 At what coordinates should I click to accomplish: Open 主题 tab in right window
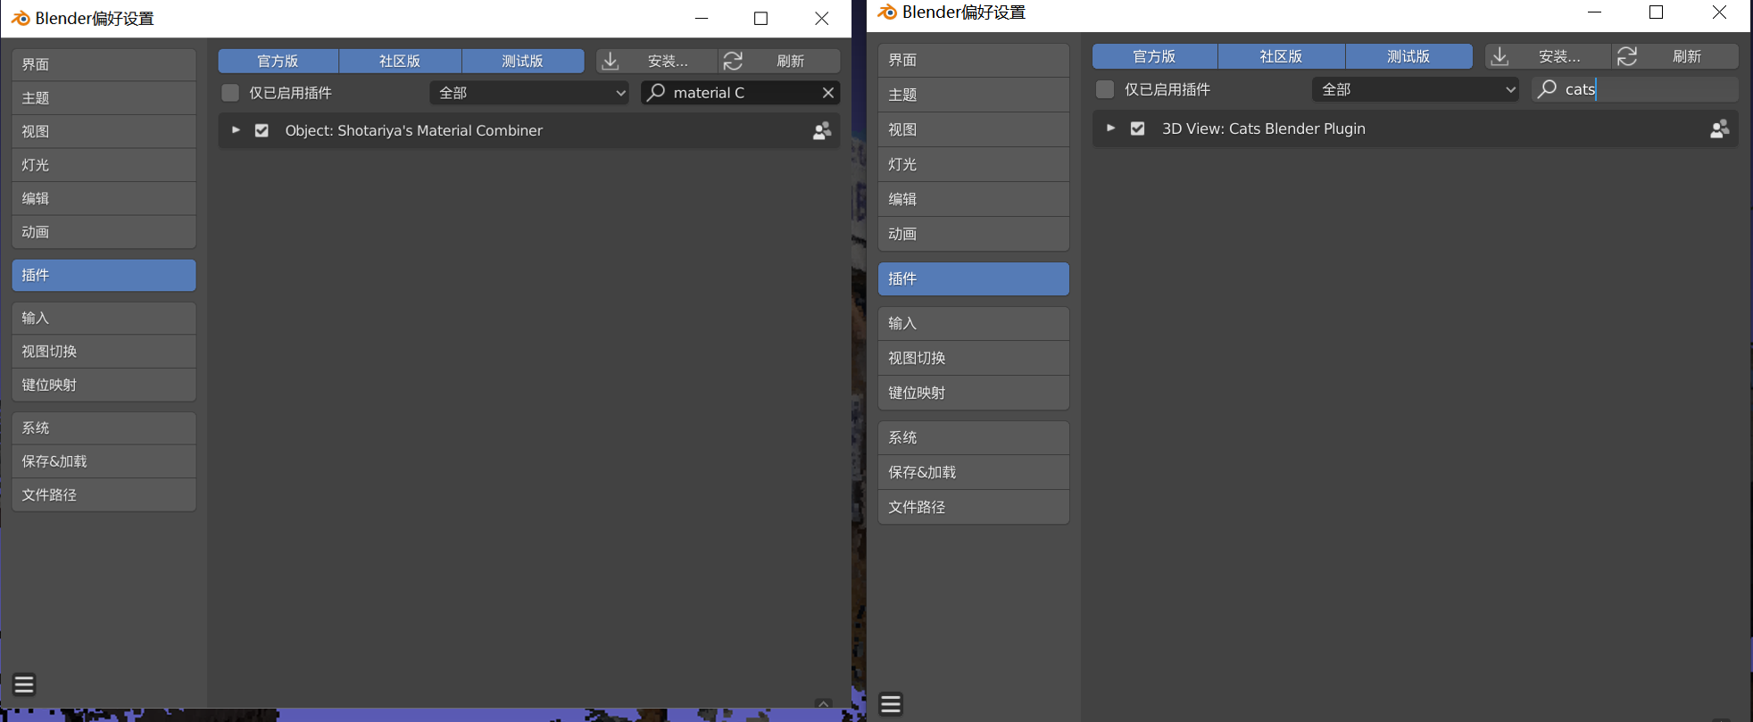pyautogui.click(x=974, y=95)
